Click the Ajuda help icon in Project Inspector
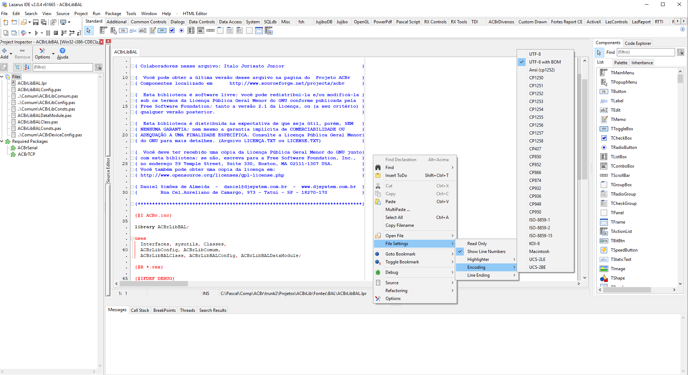The height and width of the screenshot is (375, 688). coord(63,51)
